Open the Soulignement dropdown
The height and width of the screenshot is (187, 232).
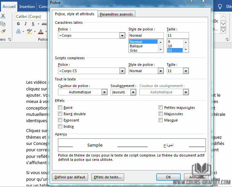pyautogui.click(x=133, y=92)
